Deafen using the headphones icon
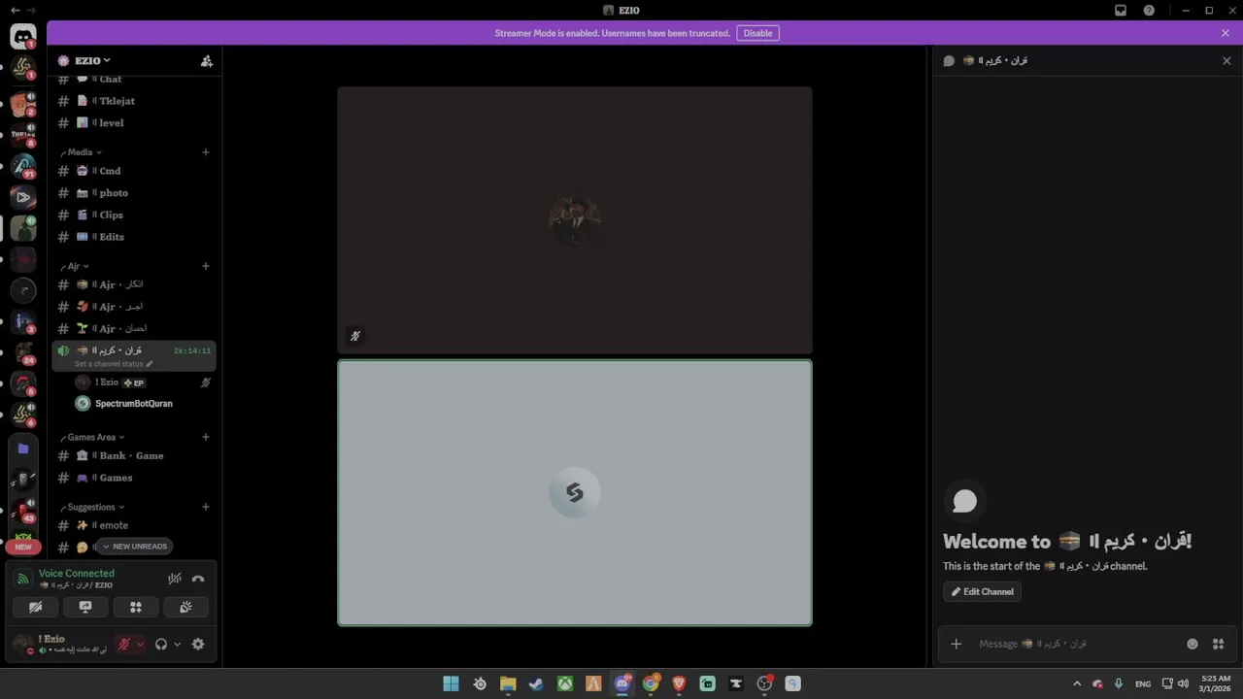The height and width of the screenshot is (699, 1243). click(161, 644)
